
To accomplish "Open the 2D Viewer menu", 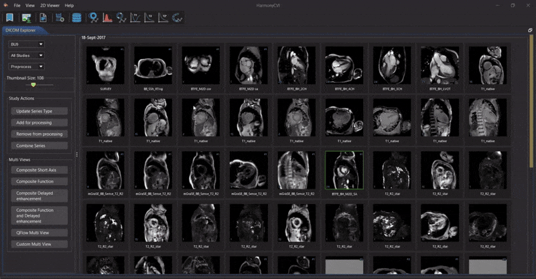I will coord(50,5).
